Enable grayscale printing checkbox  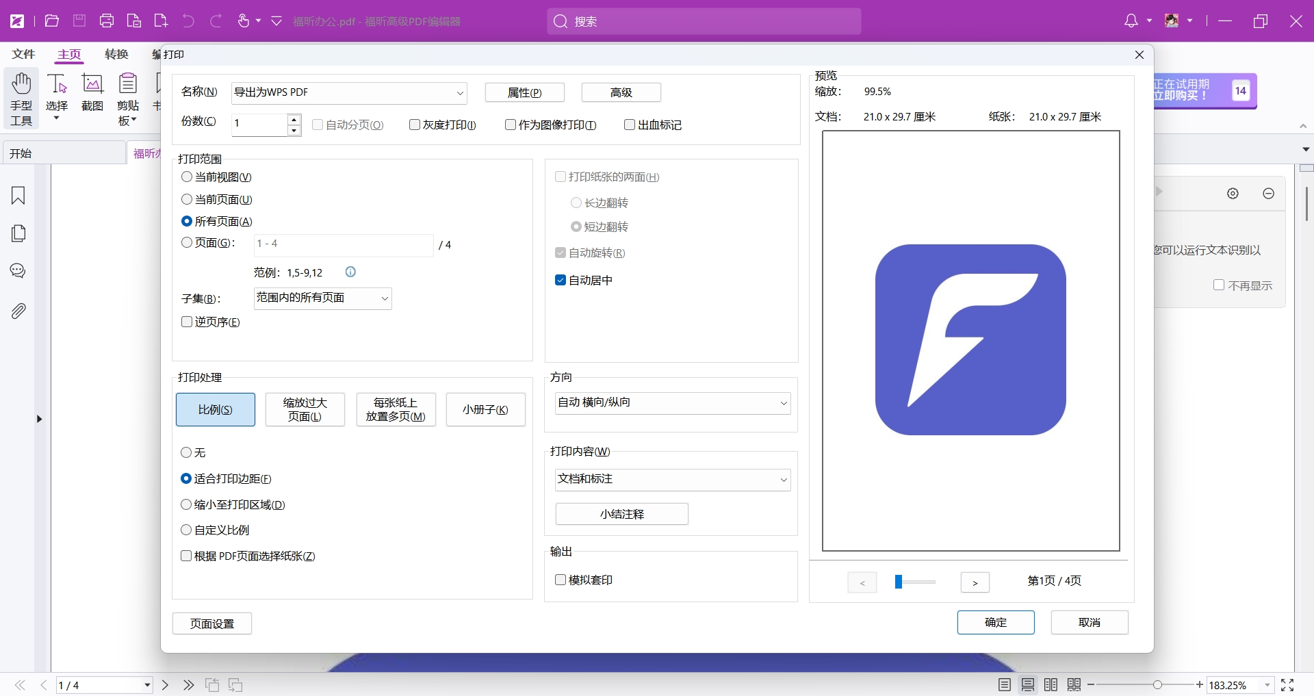click(x=415, y=125)
